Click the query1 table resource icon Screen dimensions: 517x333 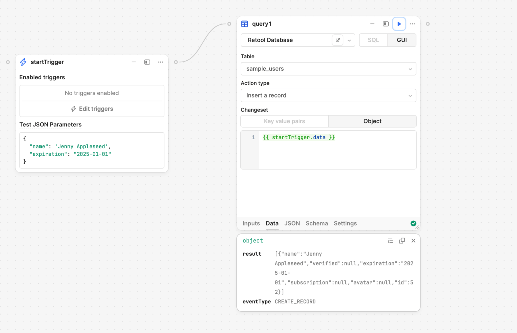tap(244, 24)
